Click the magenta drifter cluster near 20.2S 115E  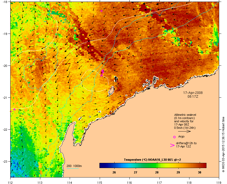click(x=102, y=73)
